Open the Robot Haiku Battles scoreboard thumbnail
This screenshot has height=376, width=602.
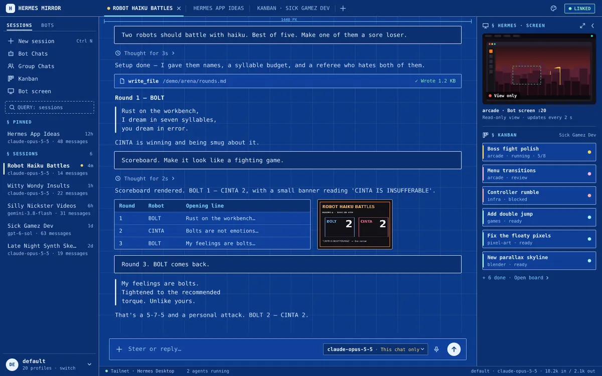tap(355, 224)
